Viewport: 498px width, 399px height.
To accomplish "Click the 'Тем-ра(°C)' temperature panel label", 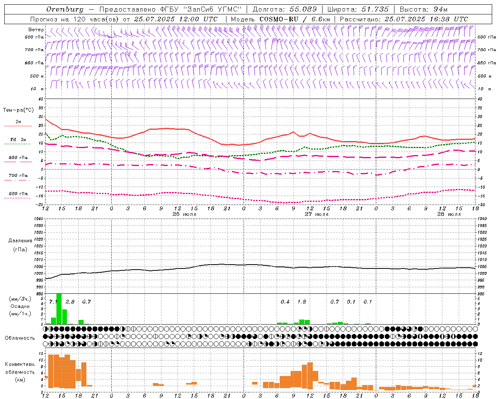I will click(18, 110).
